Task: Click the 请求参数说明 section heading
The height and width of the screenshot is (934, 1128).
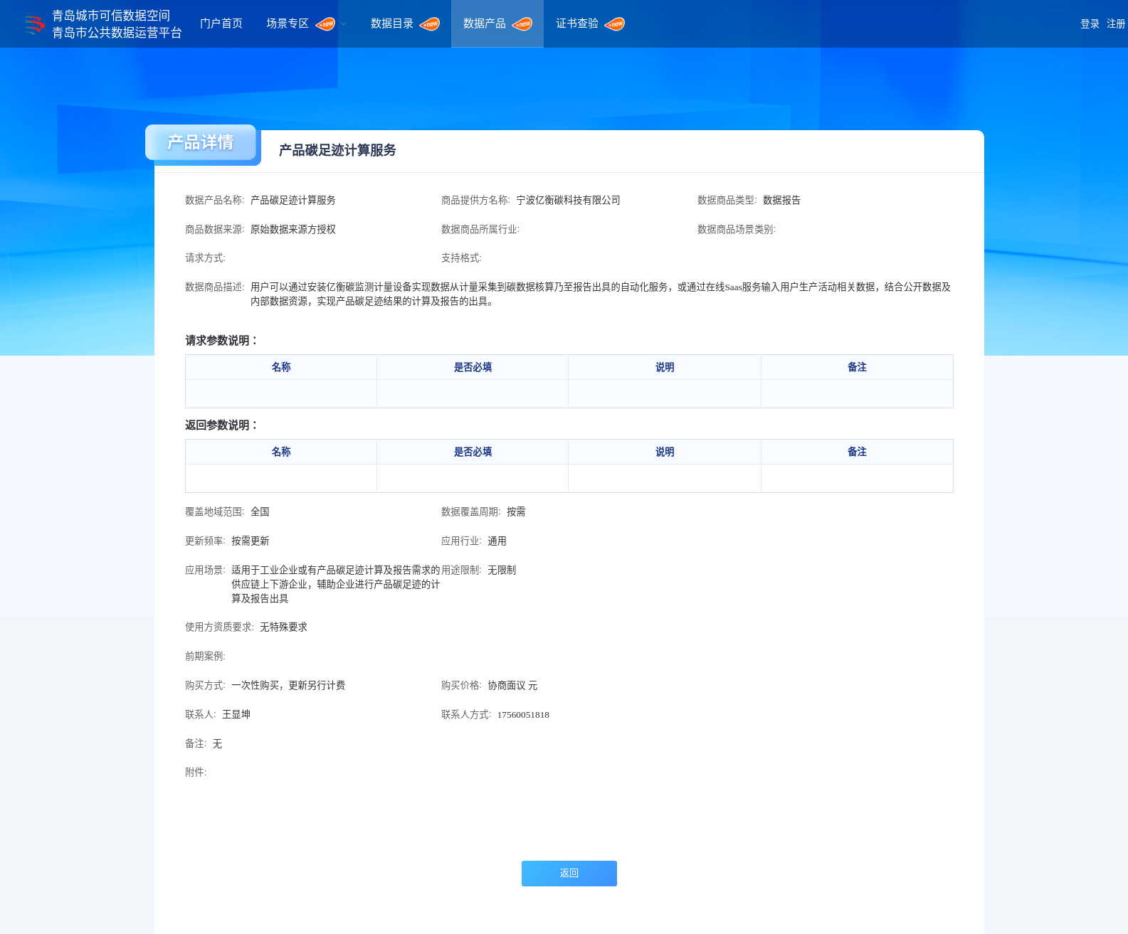Action: click(x=222, y=341)
